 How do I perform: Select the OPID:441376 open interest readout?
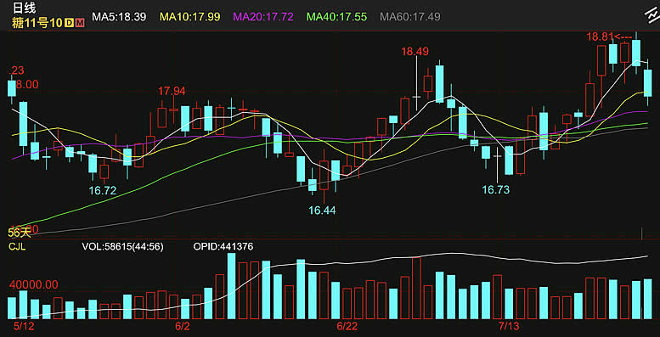[223, 247]
